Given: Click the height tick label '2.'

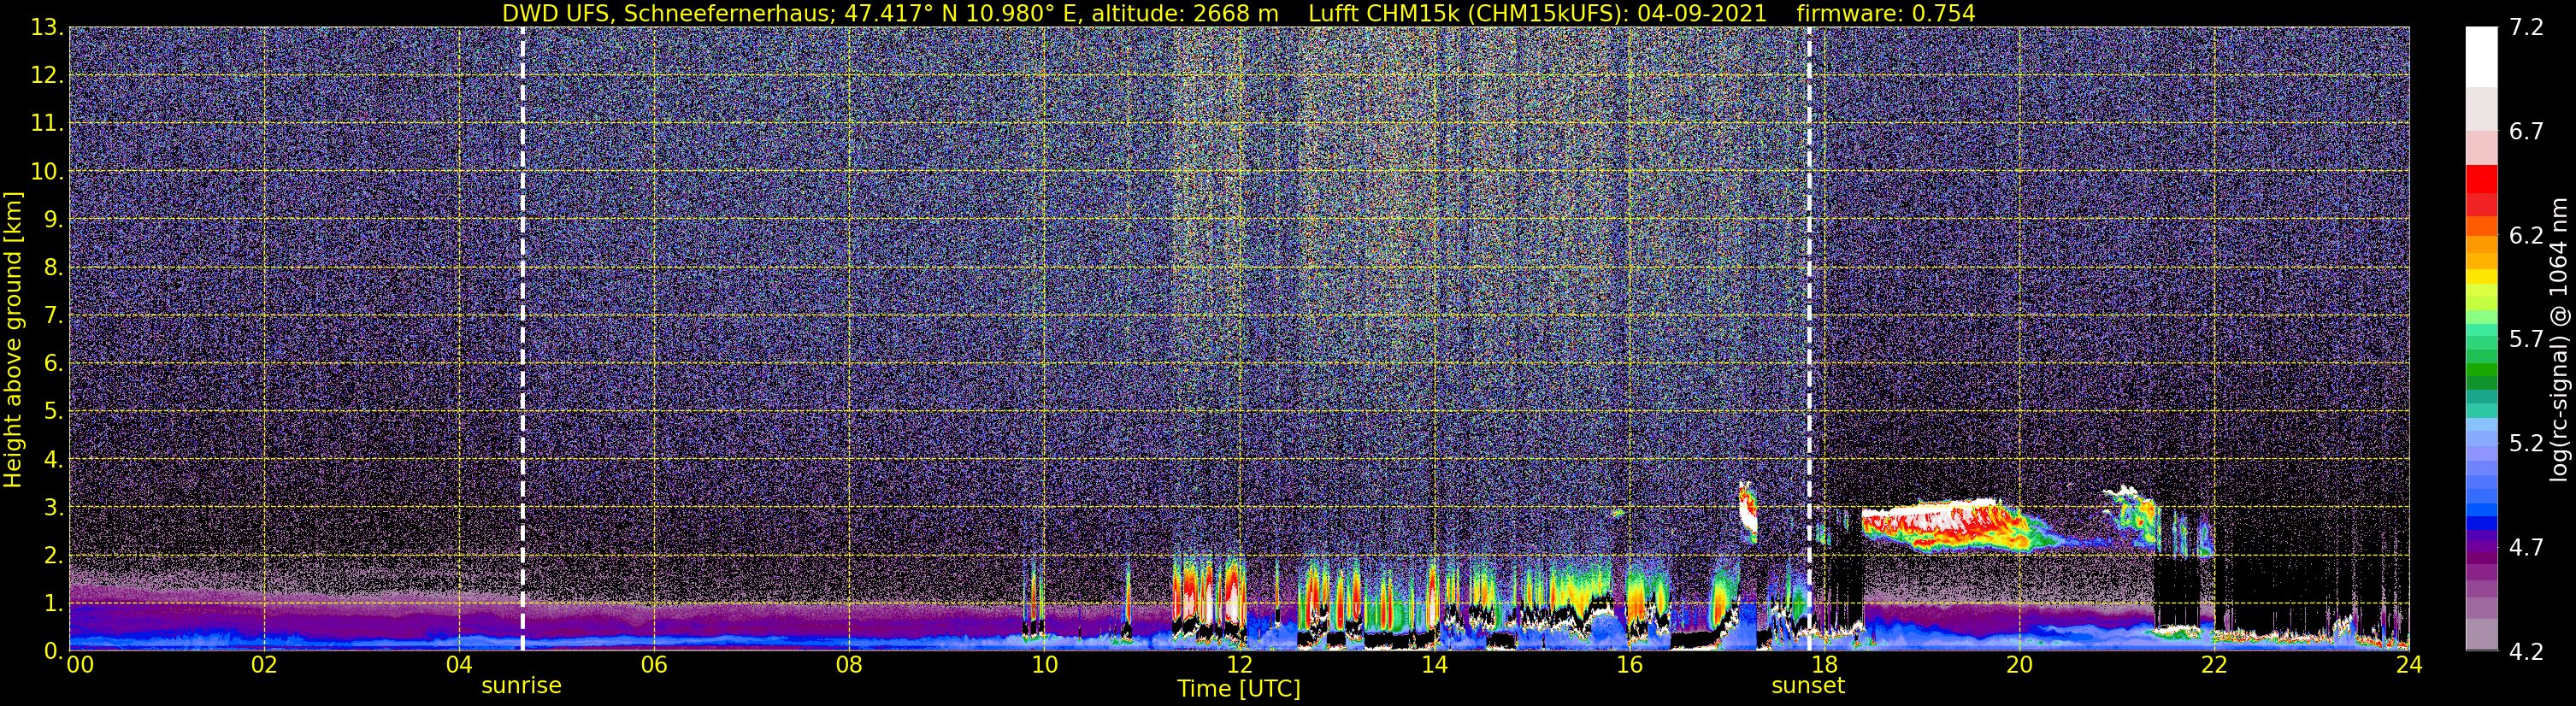Looking at the screenshot, I should 54,555.
